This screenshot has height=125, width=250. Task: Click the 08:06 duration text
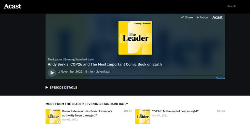221,111
